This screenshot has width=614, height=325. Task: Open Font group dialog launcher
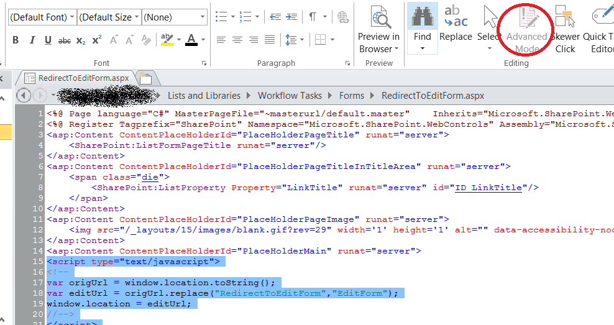pyautogui.click(x=204, y=63)
